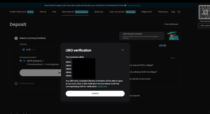Close the UBO verification dialog
Image resolution: width=210 pixels, height=114 pixels.
click(x=123, y=50)
